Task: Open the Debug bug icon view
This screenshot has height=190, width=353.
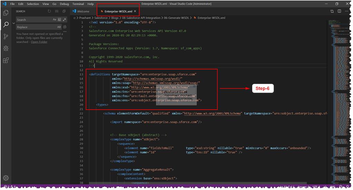Action: click(x=6, y=48)
